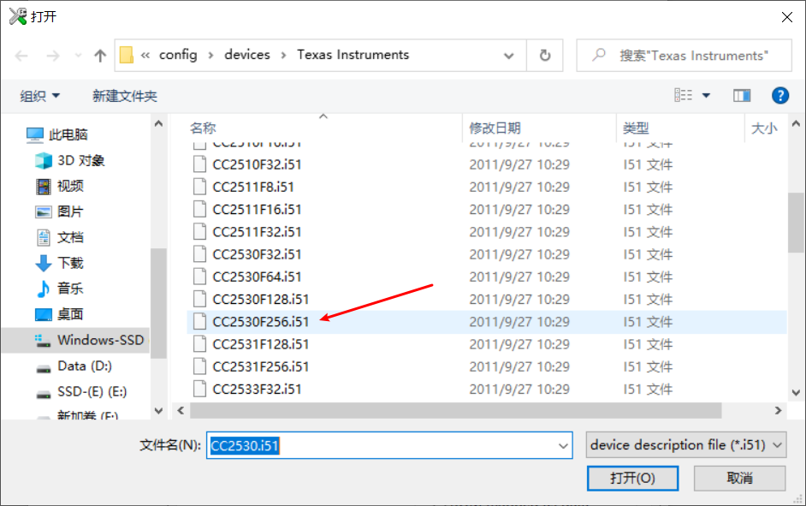Click devices in the address breadcrumb
Image resolution: width=806 pixels, height=506 pixels.
(x=247, y=54)
